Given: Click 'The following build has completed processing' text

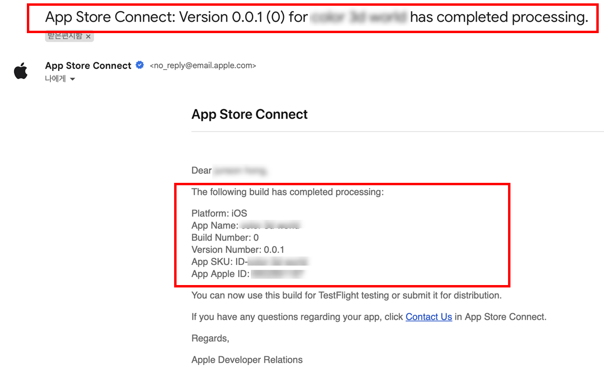Looking at the screenshot, I should (x=288, y=192).
